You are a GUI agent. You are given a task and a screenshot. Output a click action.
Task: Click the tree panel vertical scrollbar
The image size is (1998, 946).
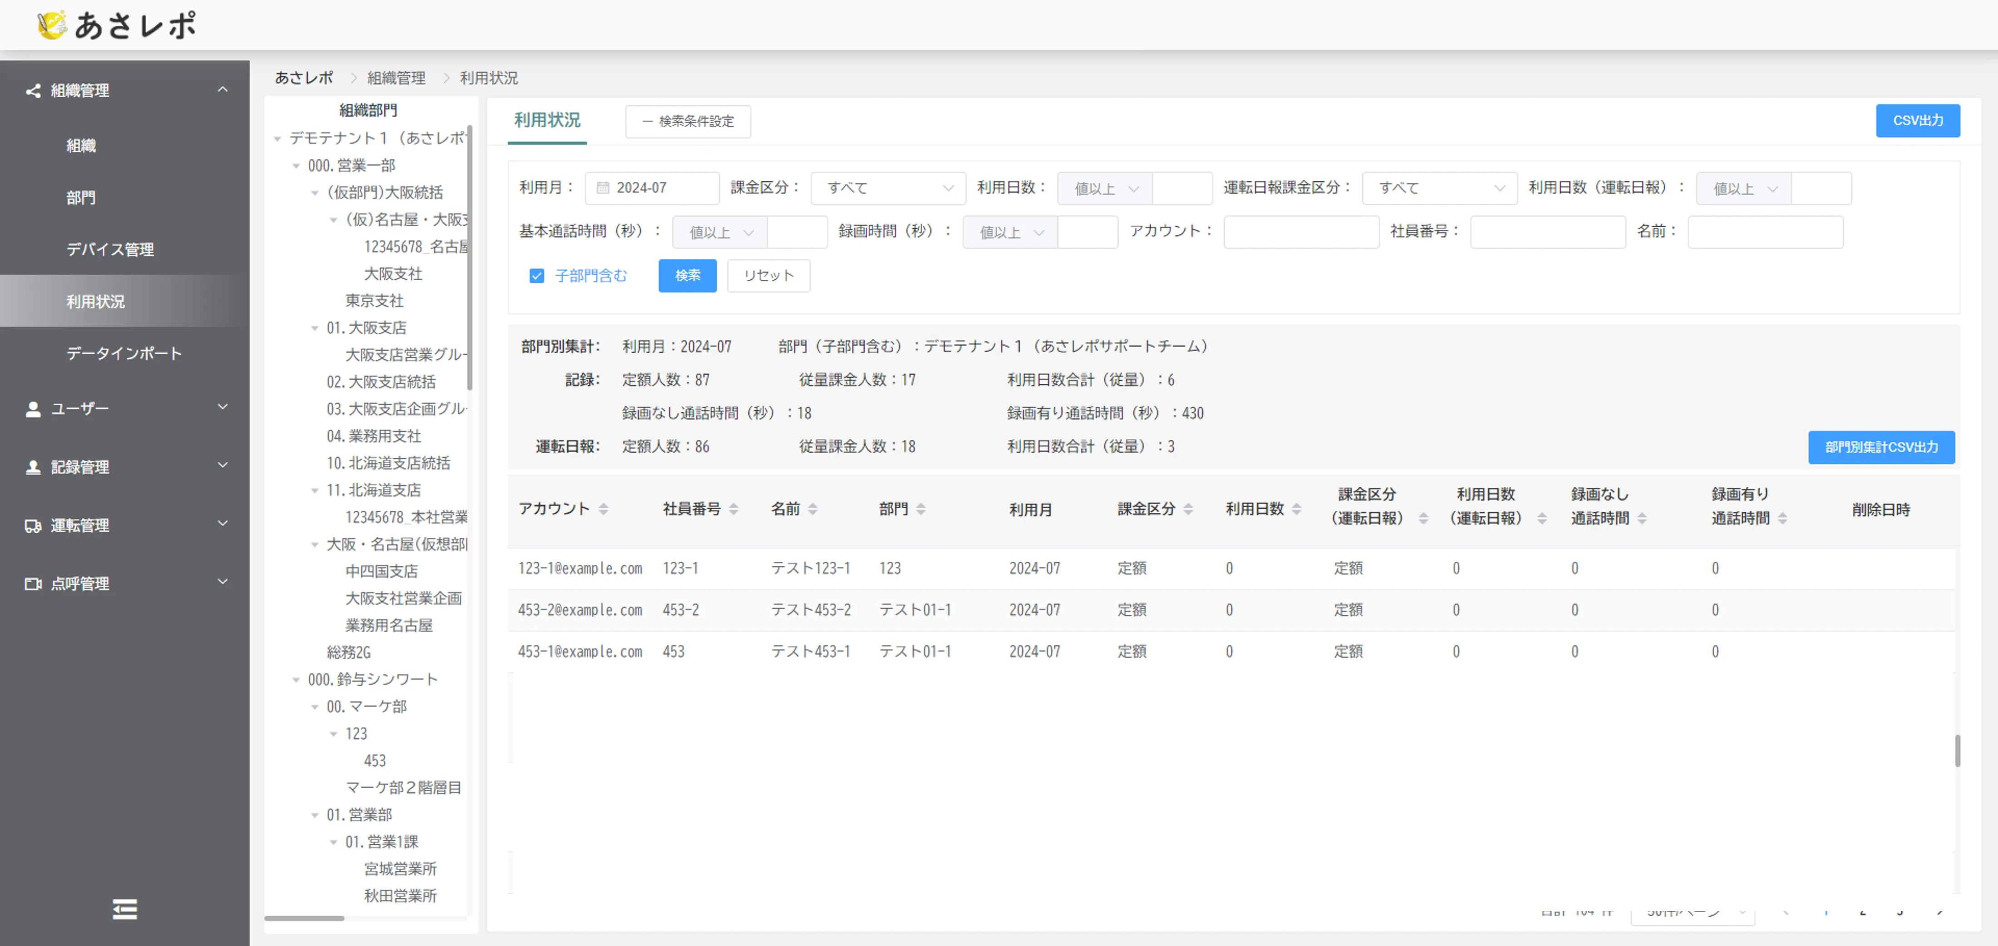470,258
